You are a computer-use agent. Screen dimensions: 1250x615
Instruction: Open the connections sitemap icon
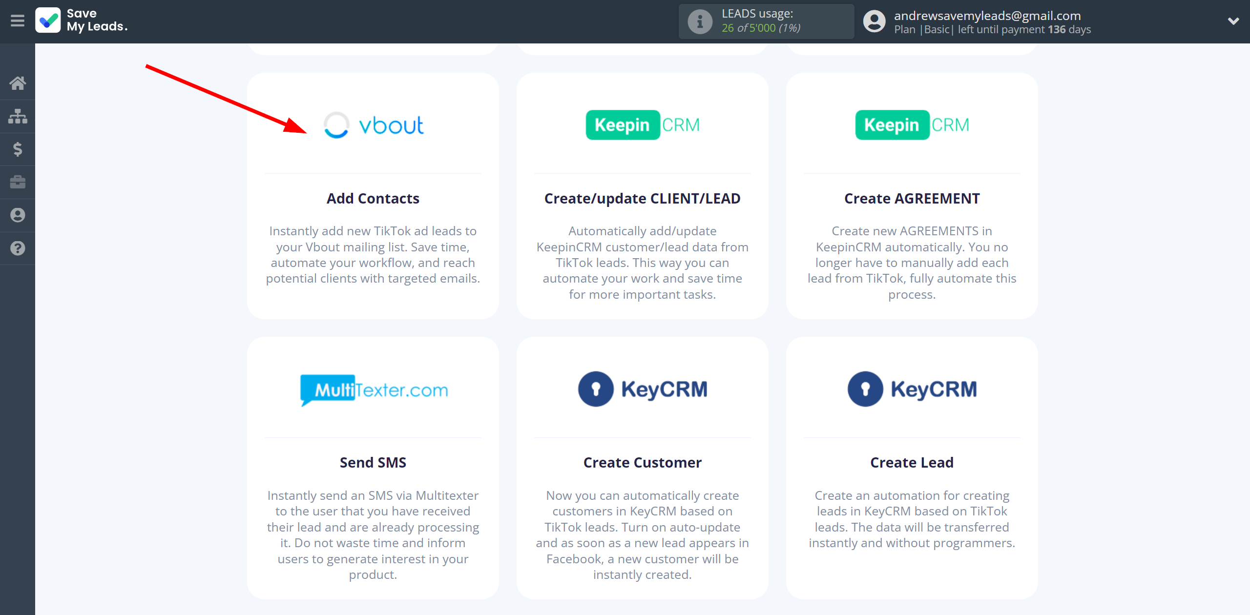click(18, 116)
